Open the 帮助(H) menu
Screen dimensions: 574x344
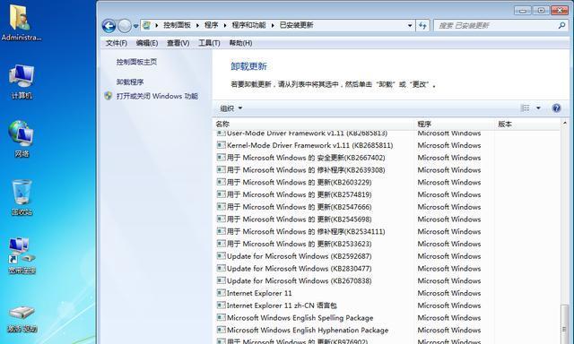point(240,43)
